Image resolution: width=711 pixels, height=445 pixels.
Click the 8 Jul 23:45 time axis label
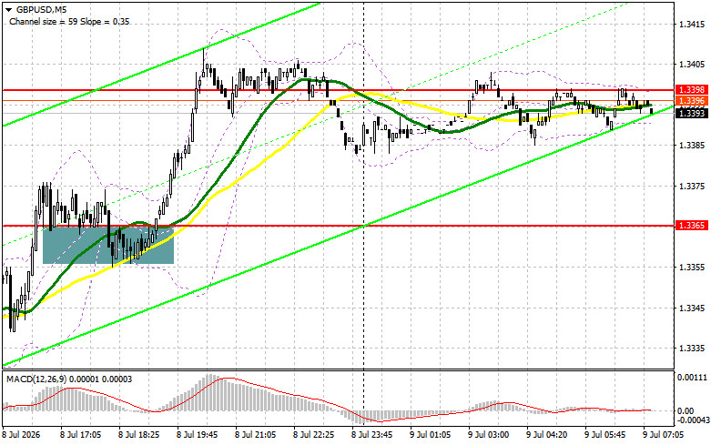(372, 435)
